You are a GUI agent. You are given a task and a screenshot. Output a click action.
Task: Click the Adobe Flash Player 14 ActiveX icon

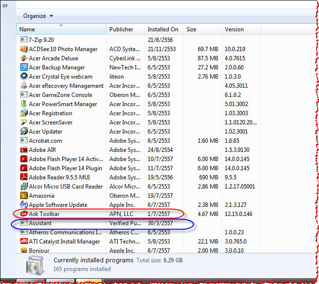point(24,159)
